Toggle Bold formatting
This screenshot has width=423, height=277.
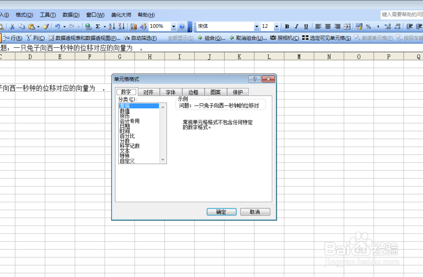coord(287,27)
